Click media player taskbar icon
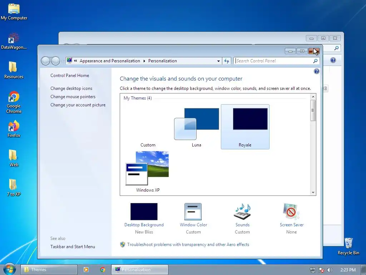The image size is (366, 275). 86,270
